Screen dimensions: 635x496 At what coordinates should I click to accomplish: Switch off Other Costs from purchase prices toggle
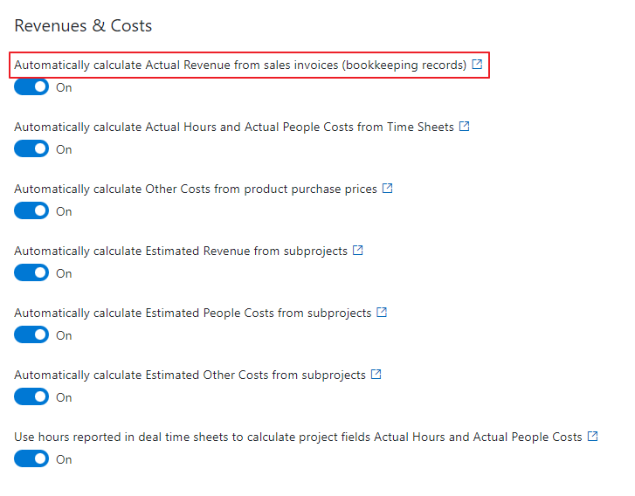tap(31, 210)
